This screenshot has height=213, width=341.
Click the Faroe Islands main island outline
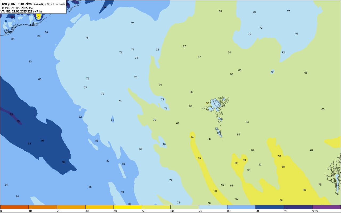215,105
